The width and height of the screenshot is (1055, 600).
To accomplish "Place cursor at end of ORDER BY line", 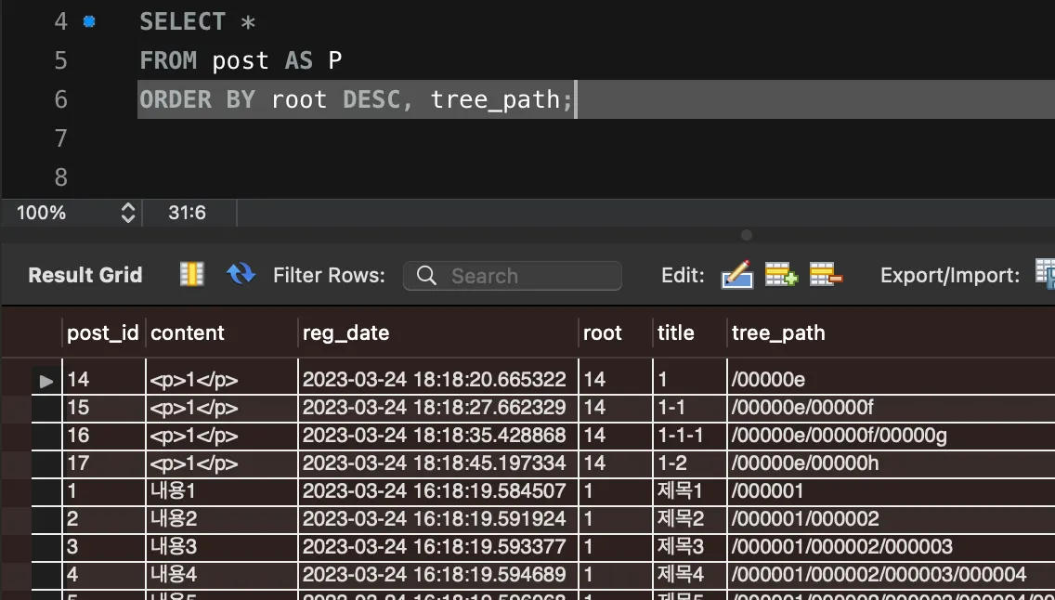I will pos(576,99).
